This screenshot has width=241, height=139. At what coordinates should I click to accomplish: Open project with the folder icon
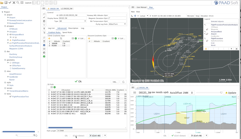coord(2,3)
